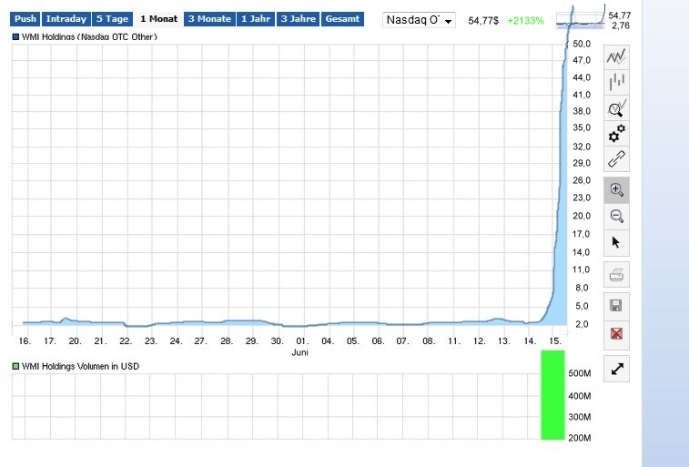Show the Gesamt full history range
The height and width of the screenshot is (467, 689).
click(x=342, y=19)
